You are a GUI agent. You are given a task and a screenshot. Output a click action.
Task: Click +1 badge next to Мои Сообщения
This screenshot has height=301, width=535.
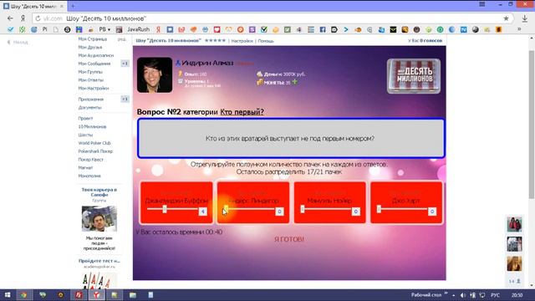(125, 64)
